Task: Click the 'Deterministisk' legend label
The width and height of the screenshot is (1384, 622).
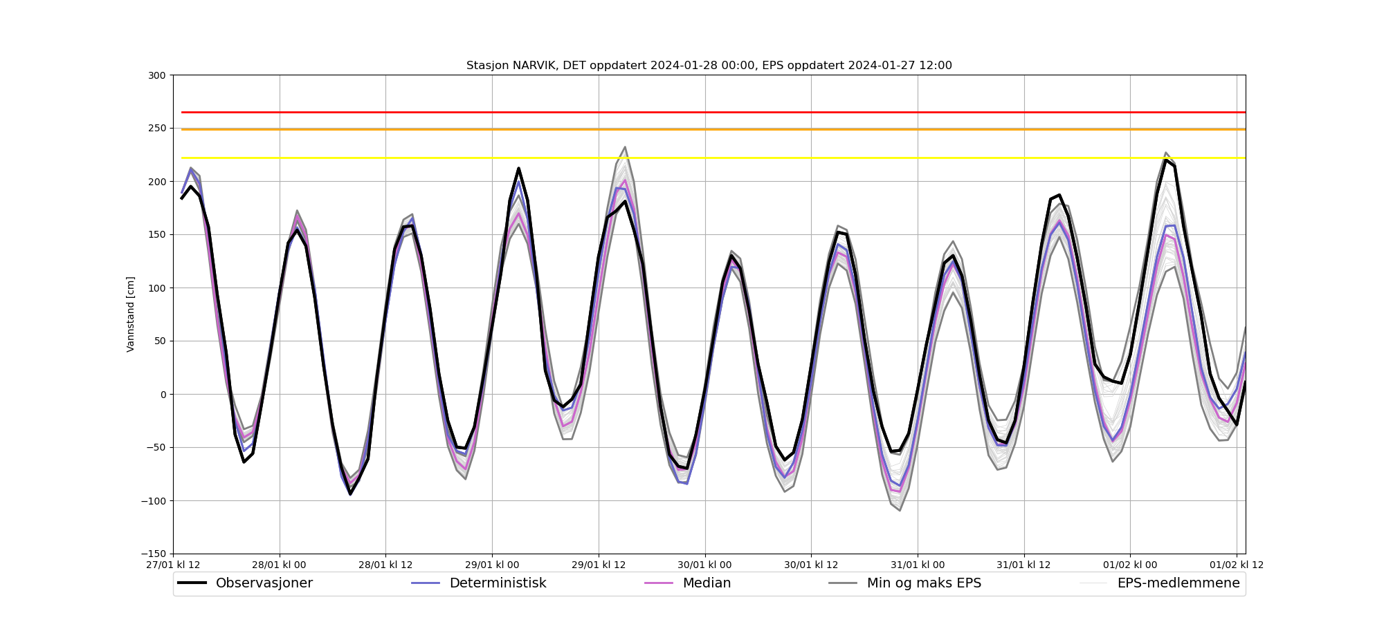Action: 498,583
